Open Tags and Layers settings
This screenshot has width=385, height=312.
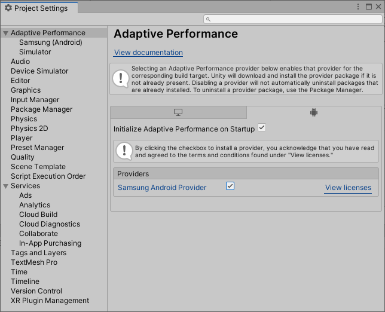coord(38,253)
